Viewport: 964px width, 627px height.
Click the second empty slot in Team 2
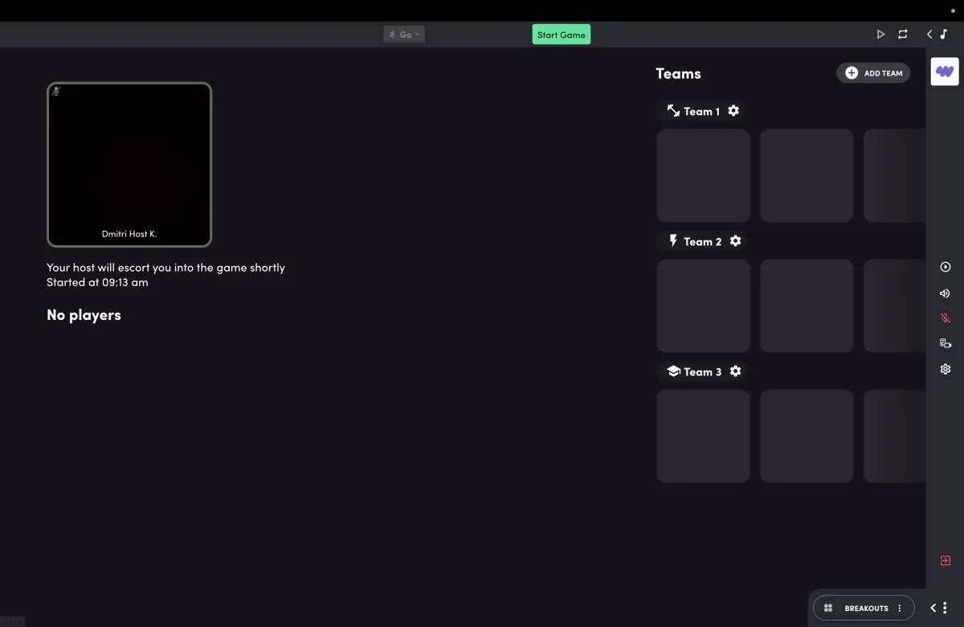(807, 305)
